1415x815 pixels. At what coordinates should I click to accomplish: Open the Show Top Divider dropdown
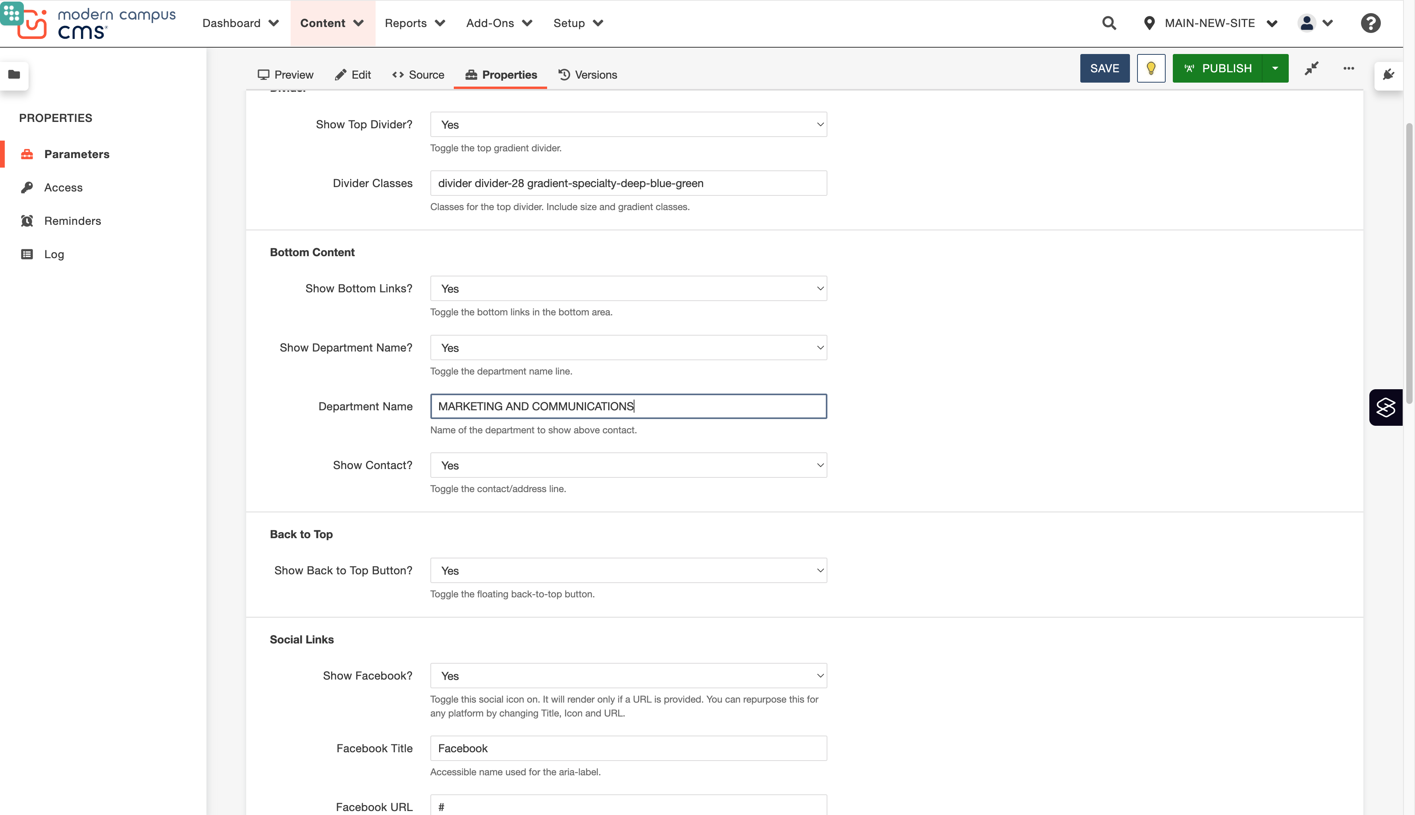628,124
